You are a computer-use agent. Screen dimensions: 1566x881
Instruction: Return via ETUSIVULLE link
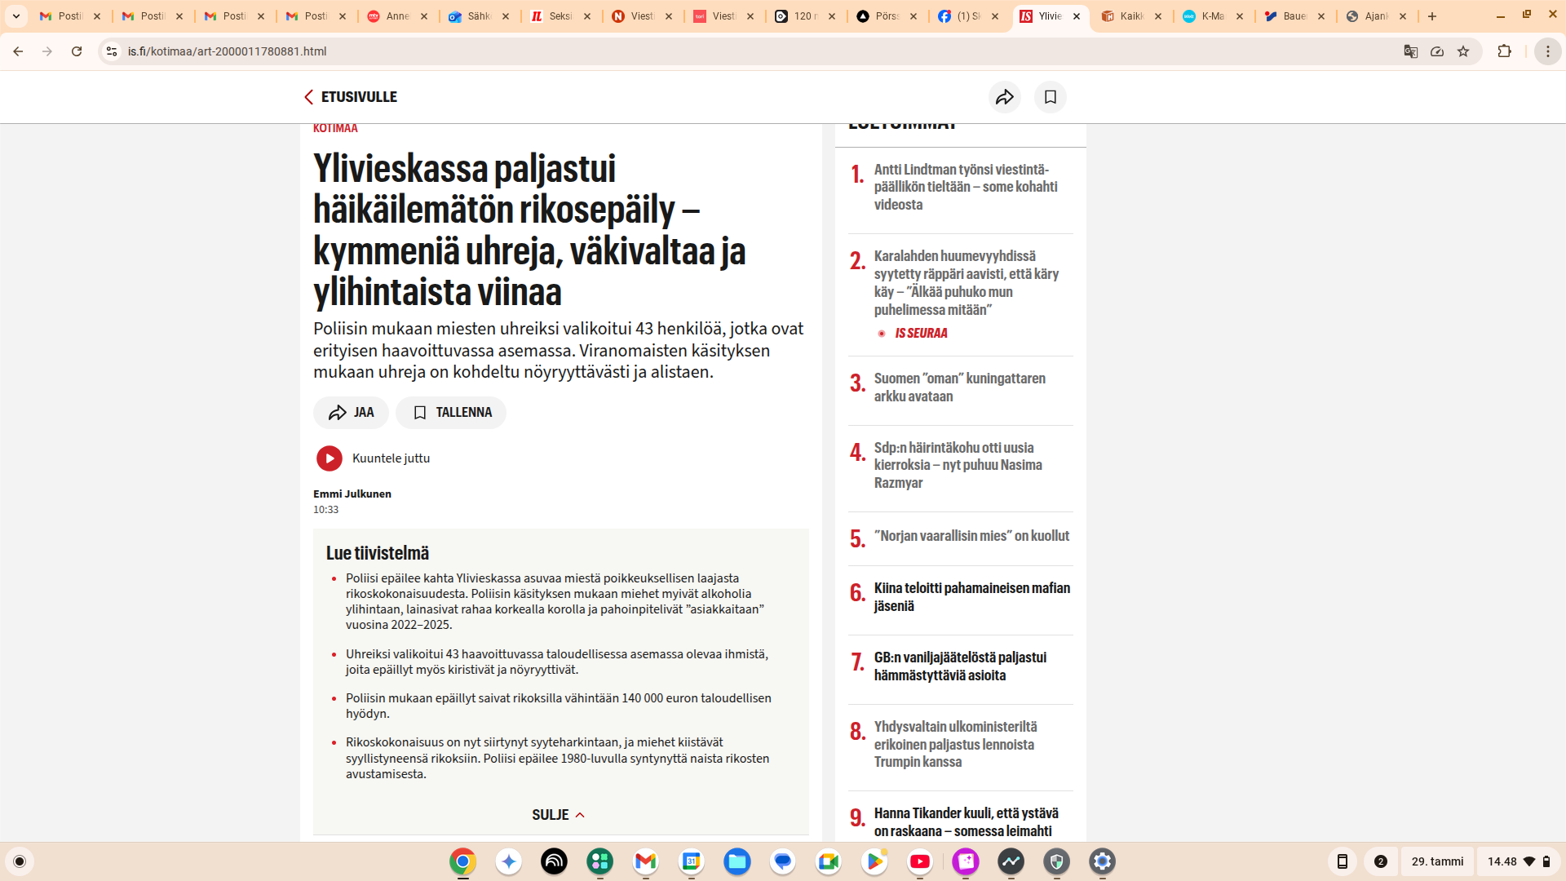tap(350, 97)
